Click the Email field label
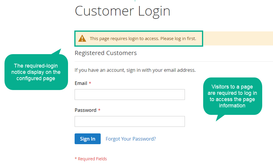The width and height of the screenshot is (273, 166). click(81, 83)
